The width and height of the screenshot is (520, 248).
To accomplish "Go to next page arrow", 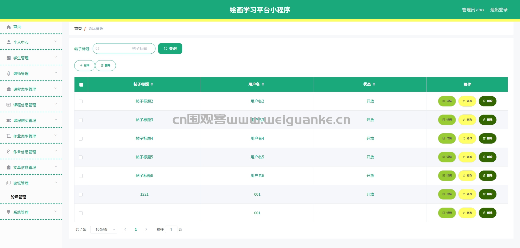I will [146, 229].
